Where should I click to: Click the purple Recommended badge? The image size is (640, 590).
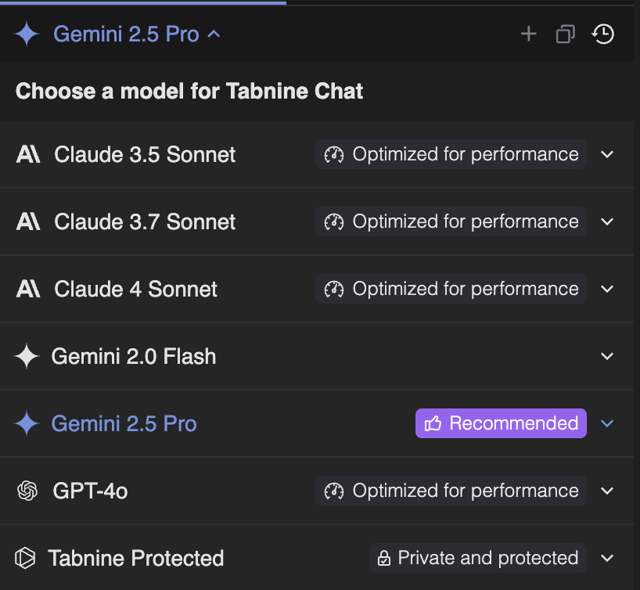pos(501,423)
